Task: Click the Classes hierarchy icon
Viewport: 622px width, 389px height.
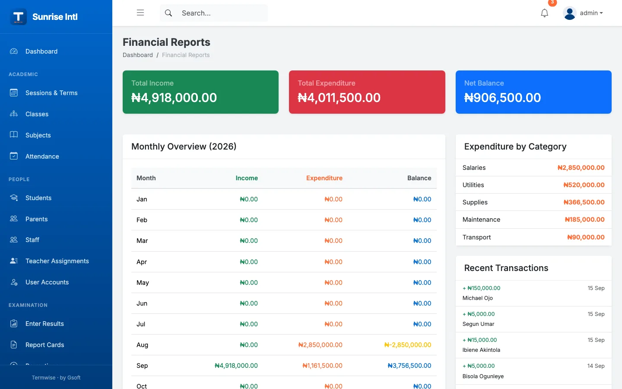Action: click(x=14, y=114)
